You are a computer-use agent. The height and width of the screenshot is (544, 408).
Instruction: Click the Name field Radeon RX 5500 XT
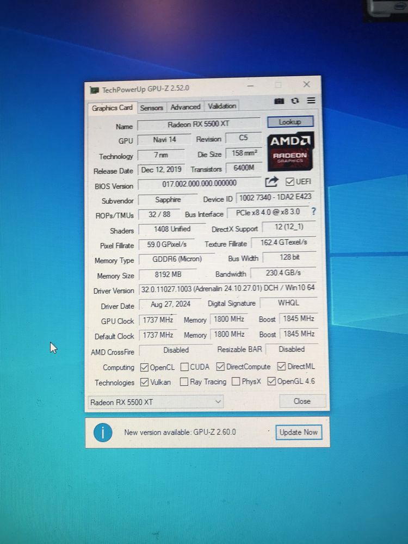[x=199, y=124]
